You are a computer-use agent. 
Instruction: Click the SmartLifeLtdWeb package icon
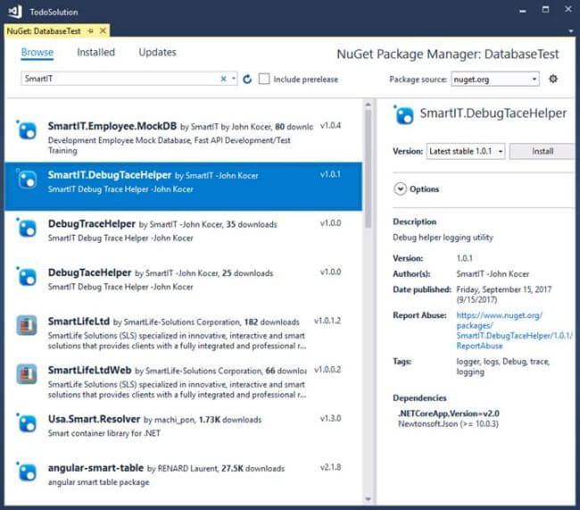click(x=27, y=374)
